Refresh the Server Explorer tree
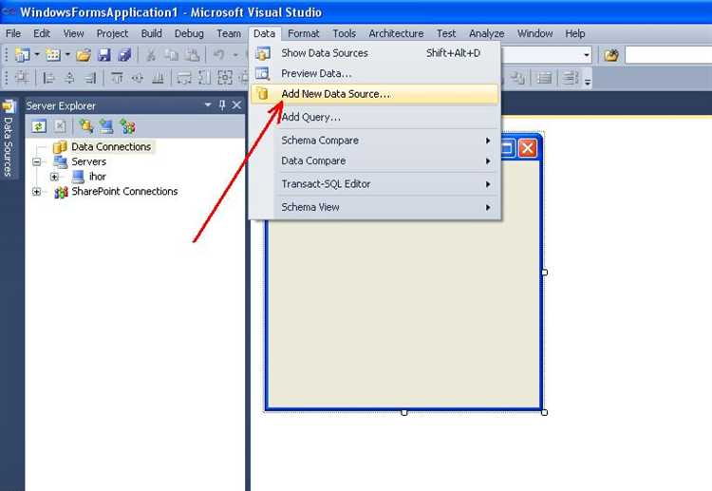Image resolution: width=712 pixels, height=491 pixels. (x=39, y=125)
